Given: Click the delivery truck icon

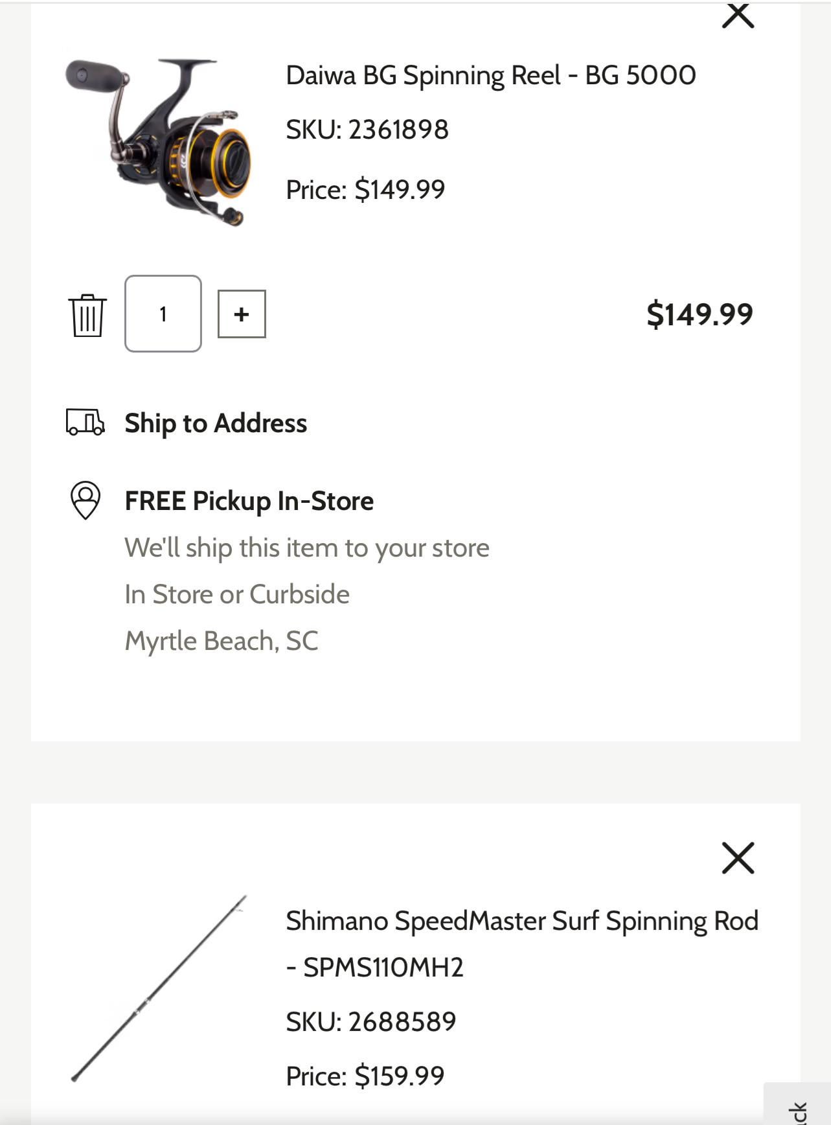Looking at the screenshot, I should click(85, 422).
